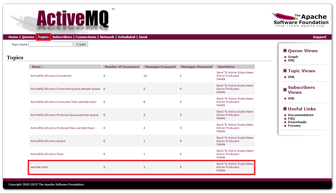
Task: Open ActiveMQ.Advisory.Consumer.Topic.sample-topic topic
Action: tap(63, 102)
